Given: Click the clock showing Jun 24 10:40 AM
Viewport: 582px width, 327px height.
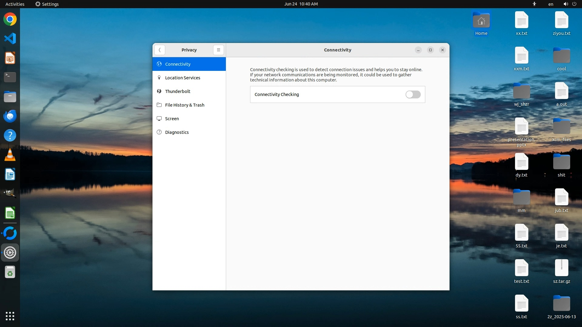Looking at the screenshot, I should [x=301, y=4].
